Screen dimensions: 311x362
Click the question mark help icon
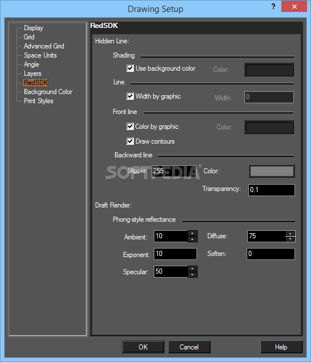point(273,6)
